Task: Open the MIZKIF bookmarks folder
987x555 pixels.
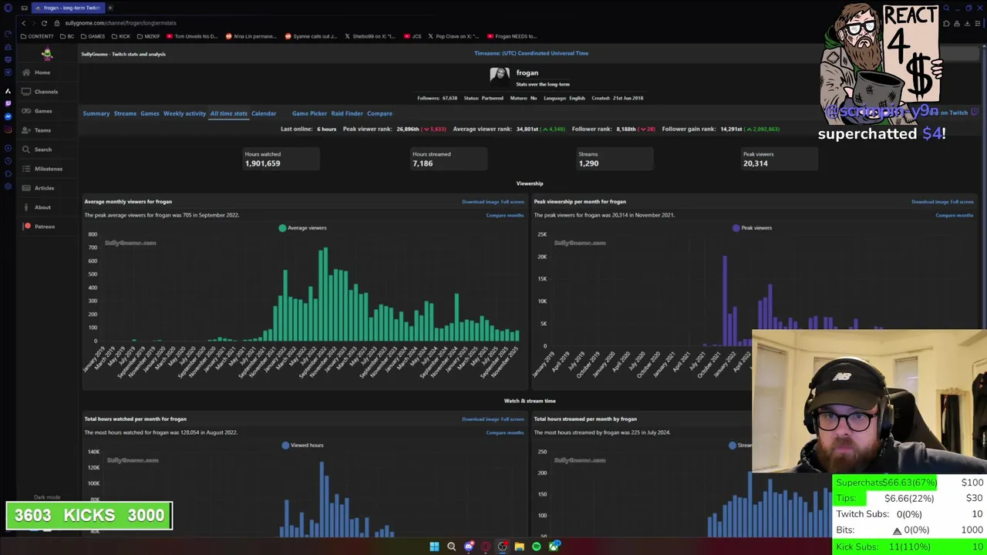Action: tap(149, 36)
